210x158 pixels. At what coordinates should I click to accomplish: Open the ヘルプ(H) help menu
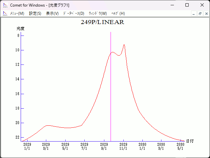(118, 13)
